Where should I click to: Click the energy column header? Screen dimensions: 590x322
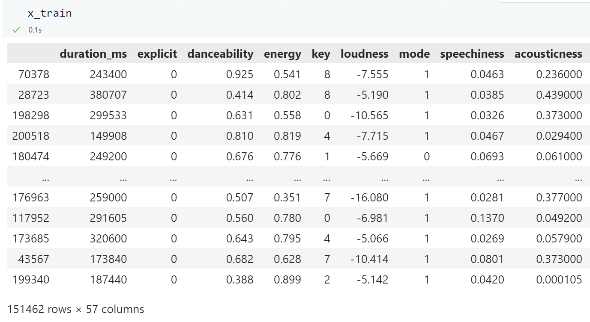coord(282,54)
